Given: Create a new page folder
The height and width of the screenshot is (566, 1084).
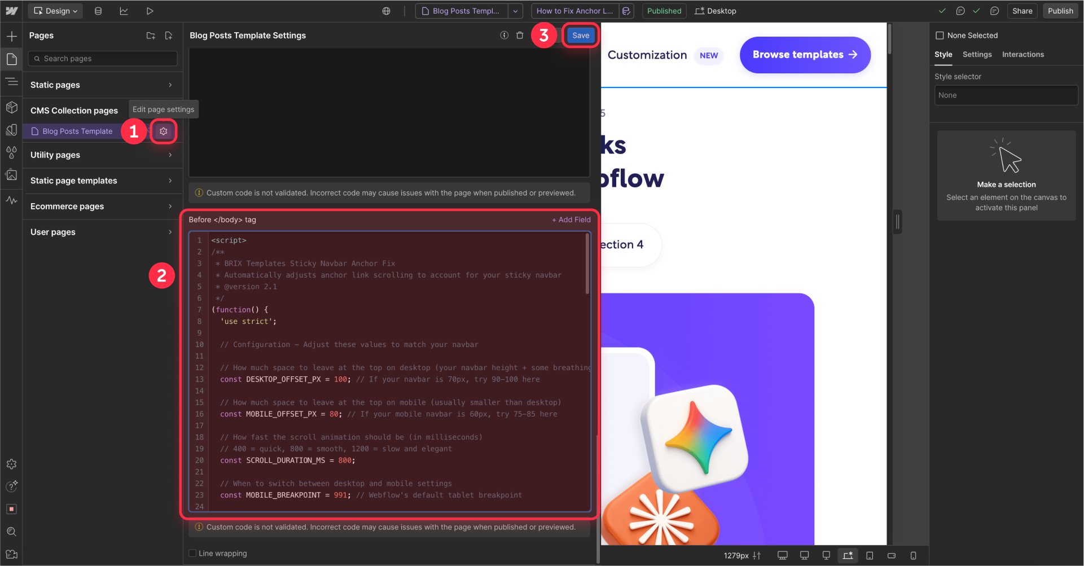Looking at the screenshot, I should [x=151, y=36].
